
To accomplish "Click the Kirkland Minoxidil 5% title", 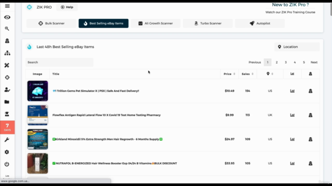I will pyautogui.click(x=107, y=139).
